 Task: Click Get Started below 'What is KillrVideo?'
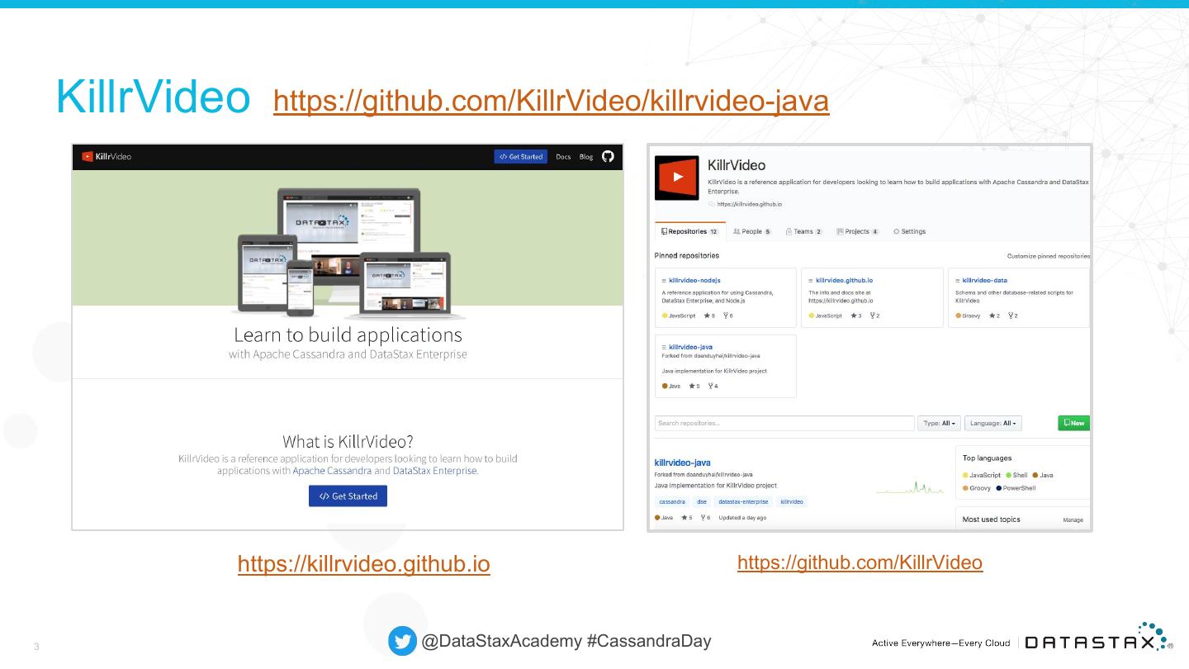[348, 496]
